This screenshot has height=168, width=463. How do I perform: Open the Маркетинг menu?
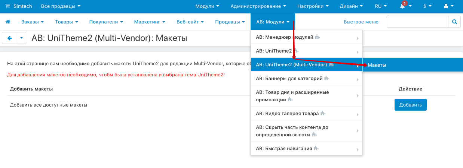pos(150,22)
